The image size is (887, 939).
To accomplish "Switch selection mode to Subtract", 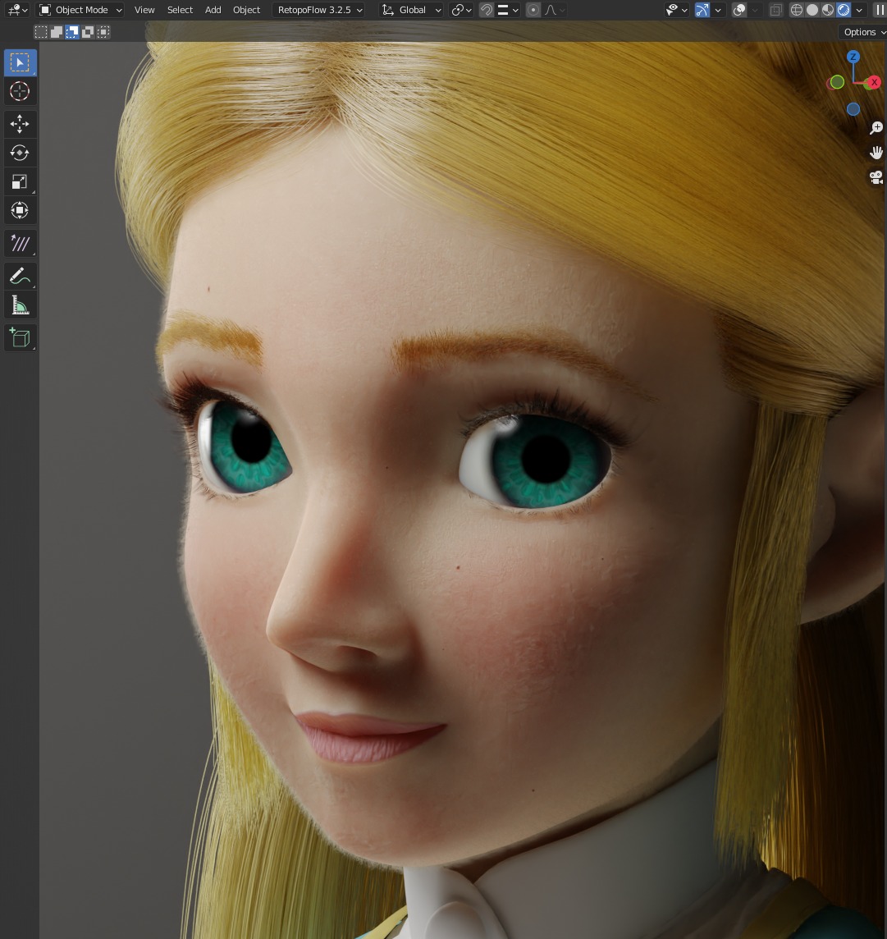I will coord(72,32).
